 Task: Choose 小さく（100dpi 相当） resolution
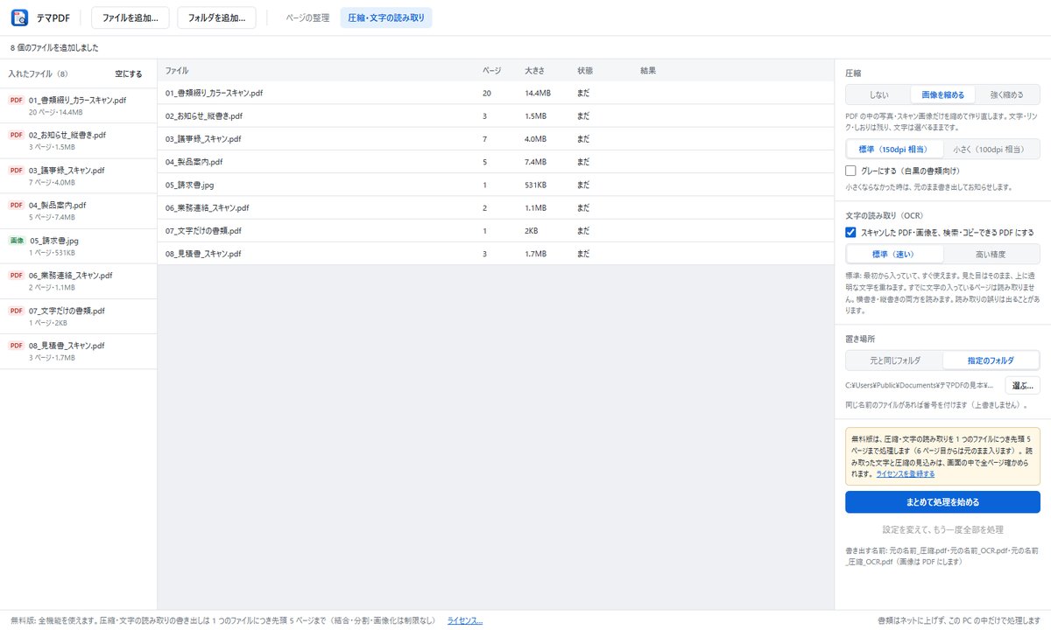tap(991, 149)
